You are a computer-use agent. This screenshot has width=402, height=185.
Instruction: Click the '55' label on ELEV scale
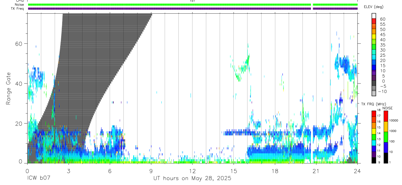tap(382, 24)
